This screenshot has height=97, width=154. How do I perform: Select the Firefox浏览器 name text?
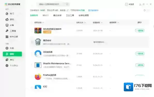(x=50, y=75)
